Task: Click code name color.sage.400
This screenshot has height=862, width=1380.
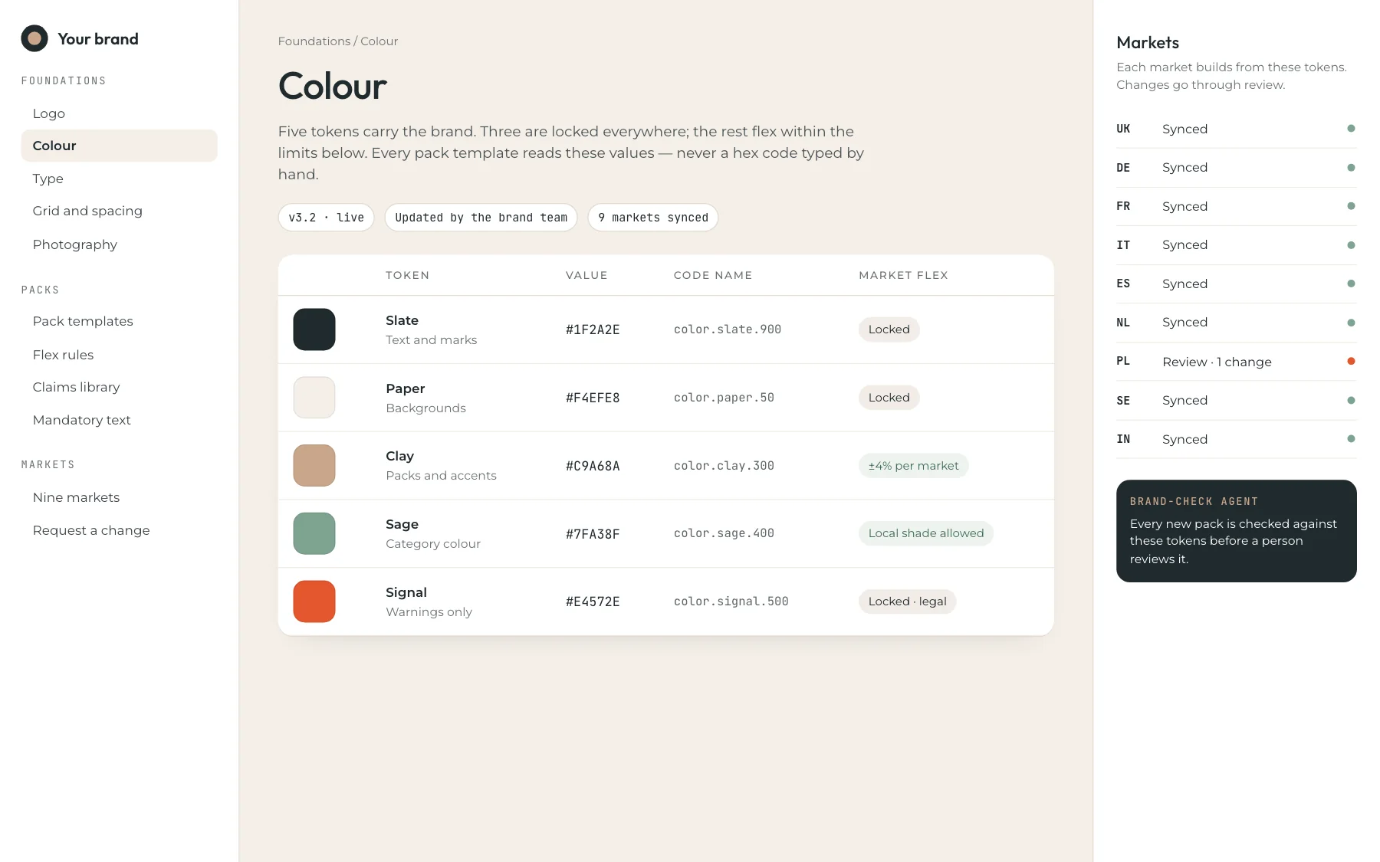Action: click(724, 533)
